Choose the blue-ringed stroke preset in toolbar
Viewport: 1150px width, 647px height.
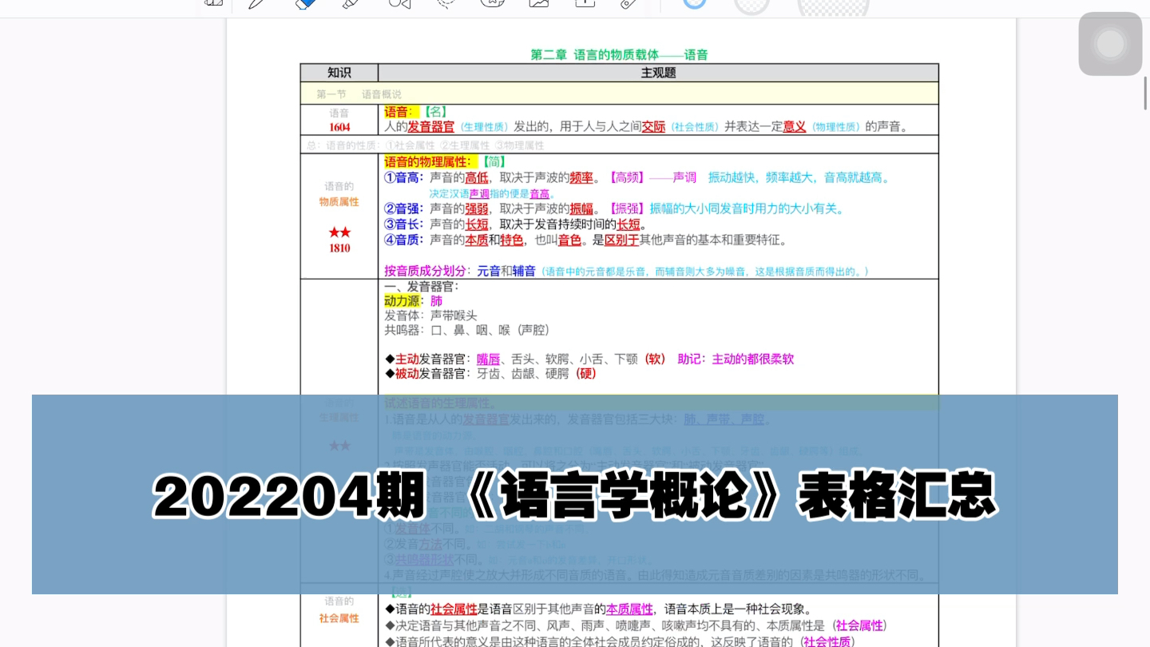695,3
